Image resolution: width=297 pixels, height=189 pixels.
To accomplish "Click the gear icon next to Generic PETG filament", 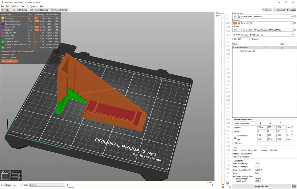I will (x=295, y=23).
